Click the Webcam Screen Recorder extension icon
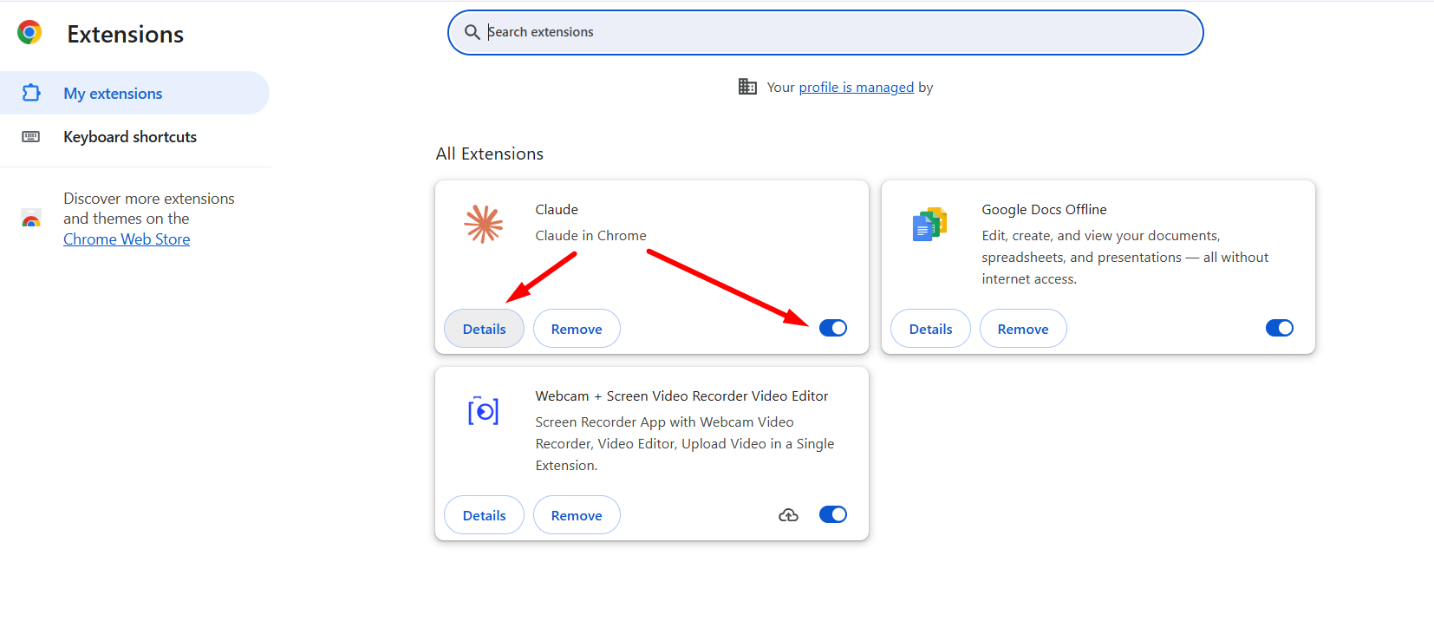The width and height of the screenshot is (1434, 621). [x=483, y=410]
